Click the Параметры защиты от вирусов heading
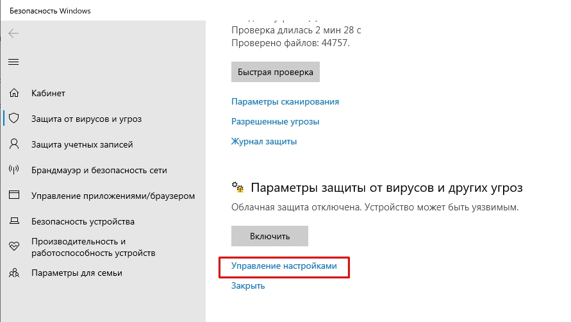 [386, 188]
